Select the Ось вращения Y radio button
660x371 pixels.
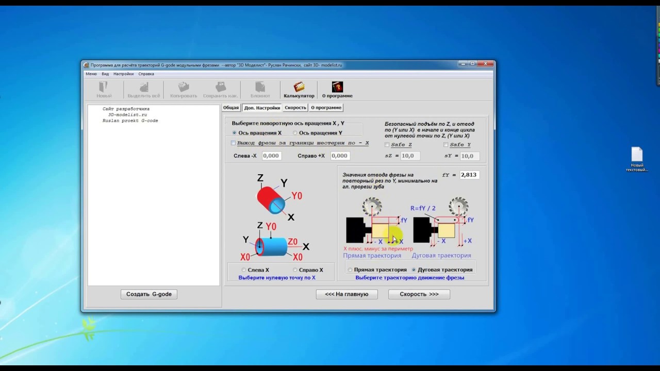coord(295,133)
